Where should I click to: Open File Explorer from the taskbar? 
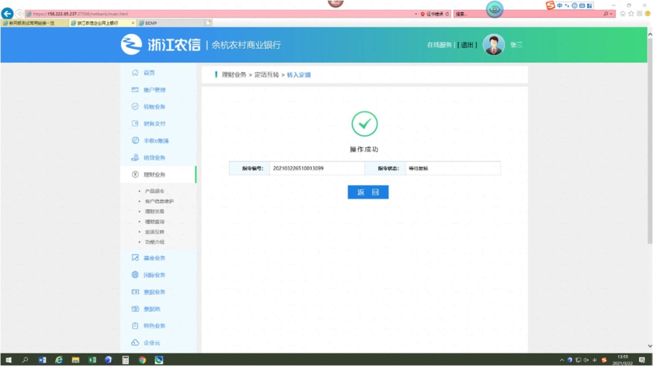click(76, 360)
